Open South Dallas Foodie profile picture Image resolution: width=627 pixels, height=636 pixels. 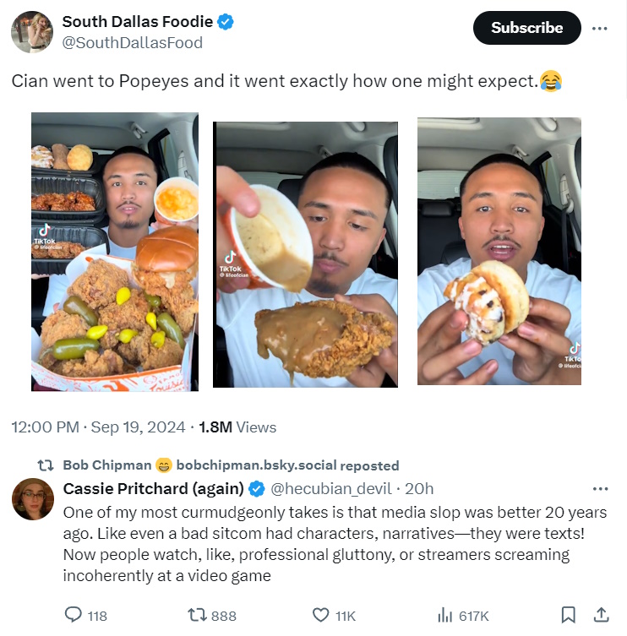pyautogui.click(x=32, y=32)
